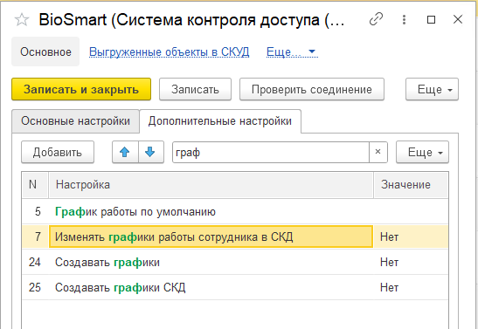Add the form to favorites with the star
478x329 pixels.
[x=22, y=20]
